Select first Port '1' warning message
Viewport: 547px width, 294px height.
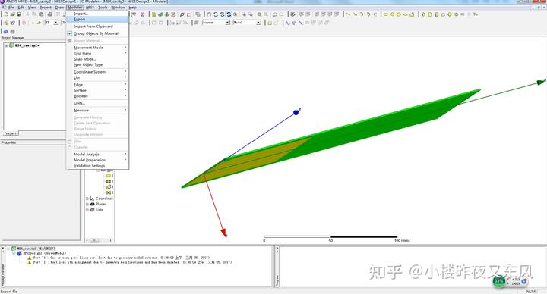pyautogui.click(x=122, y=258)
